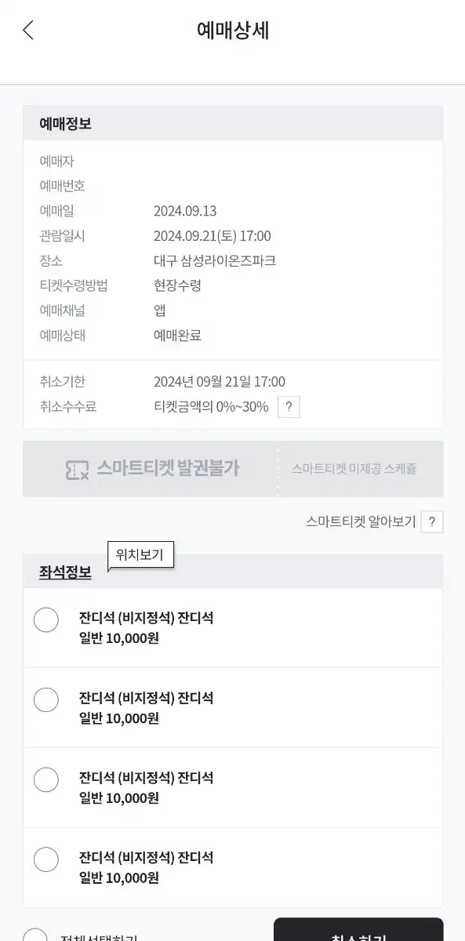Select the second 잔디석 seat radio button
The width and height of the screenshot is (465, 941).
pyautogui.click(x=46, y=699)
